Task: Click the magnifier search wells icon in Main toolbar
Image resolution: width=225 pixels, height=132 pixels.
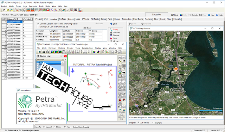Action: pyautogui.click(x=20, y=10)
